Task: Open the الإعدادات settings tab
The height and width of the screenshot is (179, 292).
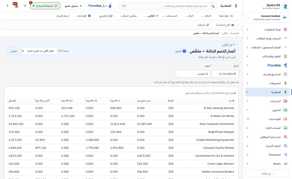Action: click(x=84, y=16)
